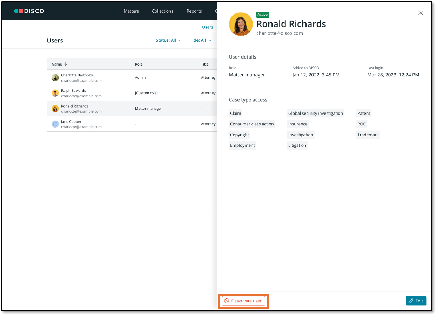The width and height of the screenshot is (437, 316).
Task: Click the Trademark case type tag
Action: tap(368, 135)
